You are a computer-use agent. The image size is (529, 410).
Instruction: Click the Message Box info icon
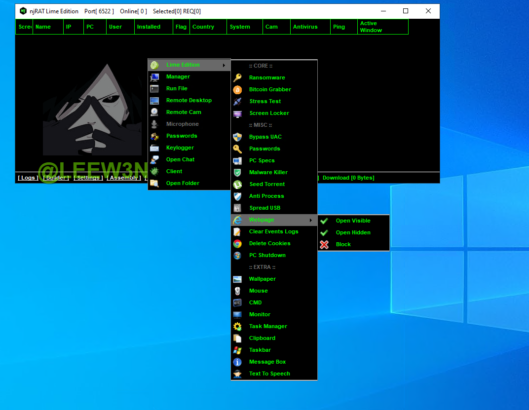tap(237, 362)
